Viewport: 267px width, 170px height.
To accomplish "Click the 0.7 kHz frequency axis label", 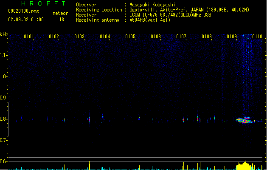I will 3,140.
